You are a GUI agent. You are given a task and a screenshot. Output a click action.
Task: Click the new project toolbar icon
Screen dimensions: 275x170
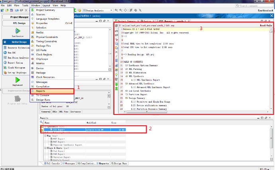[x=2, y=10]
